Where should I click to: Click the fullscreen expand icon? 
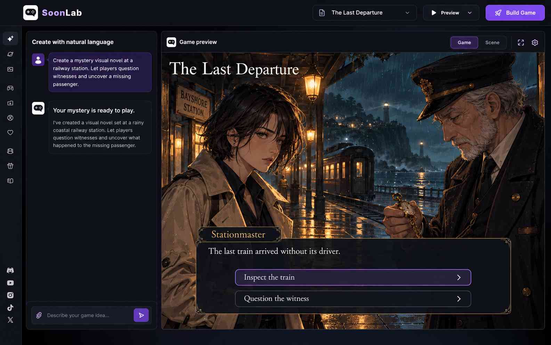click(x=521, y=42)
